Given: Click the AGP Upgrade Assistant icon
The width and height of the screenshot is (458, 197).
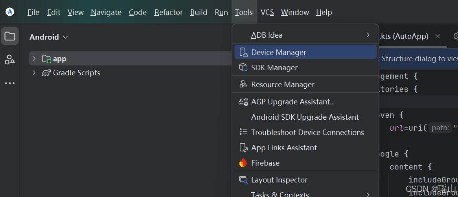Looking at the screenshot, I should pyautogui.click(x=243, y=102).
